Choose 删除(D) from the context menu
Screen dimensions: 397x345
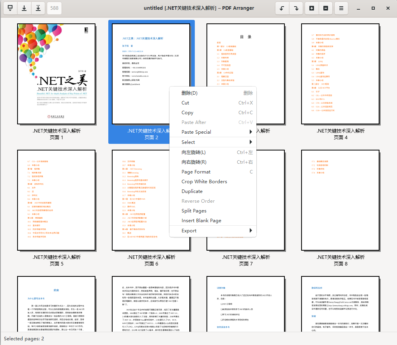(x=213, y=93)
